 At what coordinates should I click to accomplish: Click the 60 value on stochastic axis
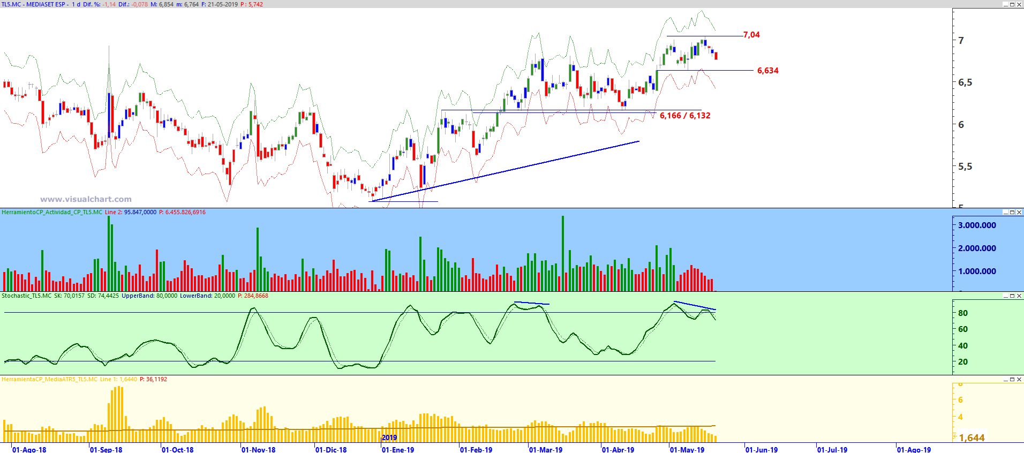[963, 329]
